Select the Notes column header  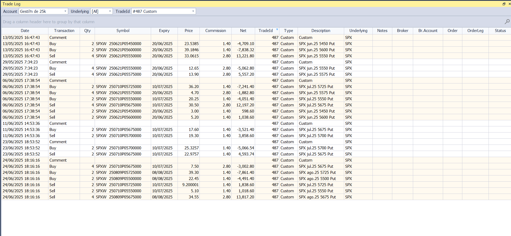click(382, 31)
